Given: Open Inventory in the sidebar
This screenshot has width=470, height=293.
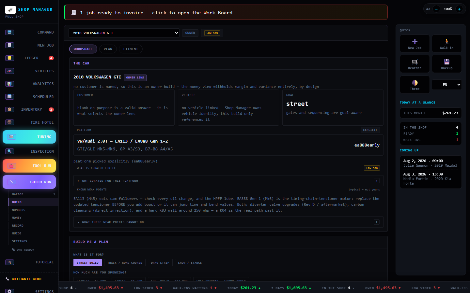Looking at the screenshot, I should (29, 109).
